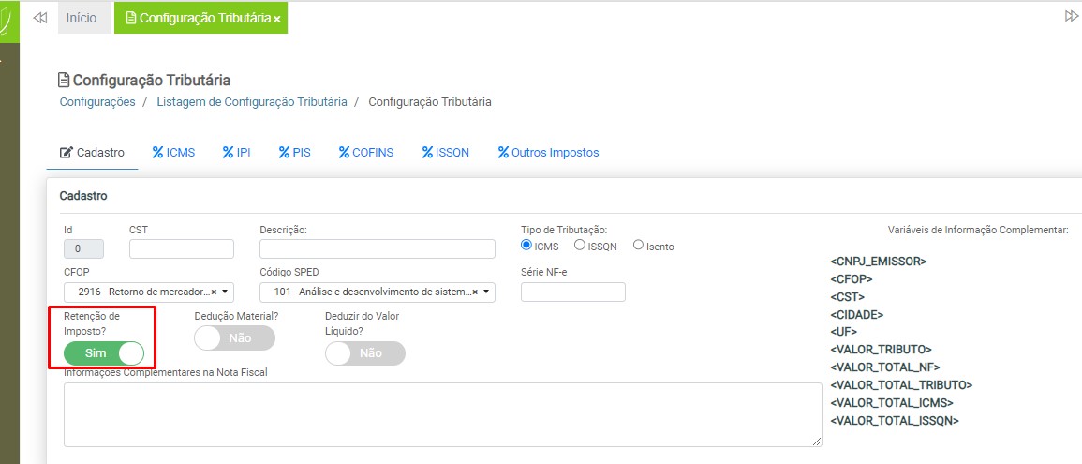Click the forward tabs arrow icon
Viewport: 1082px width, 464px height.
pos(1072,17)
